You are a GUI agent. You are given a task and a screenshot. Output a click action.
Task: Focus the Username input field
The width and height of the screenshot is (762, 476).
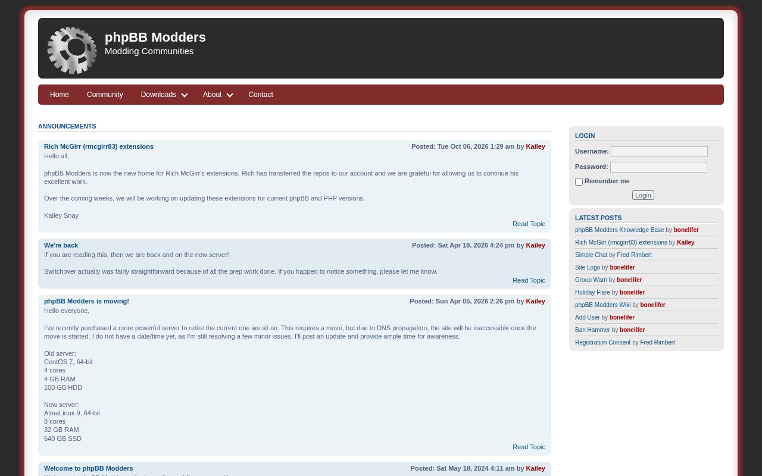click(659, 152)
